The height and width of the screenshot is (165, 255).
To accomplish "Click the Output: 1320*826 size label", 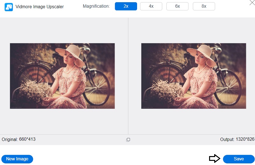I will [x=237, y=140].
